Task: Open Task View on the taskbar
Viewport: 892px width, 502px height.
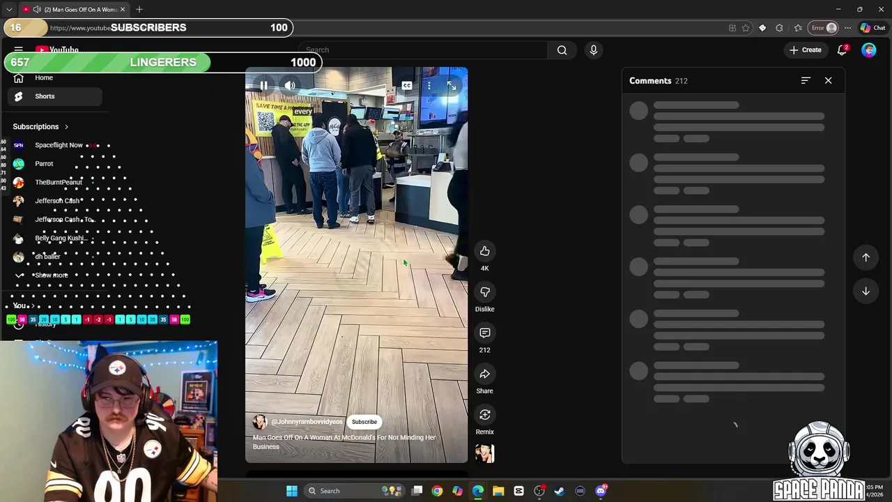Action: click(417, 491)
